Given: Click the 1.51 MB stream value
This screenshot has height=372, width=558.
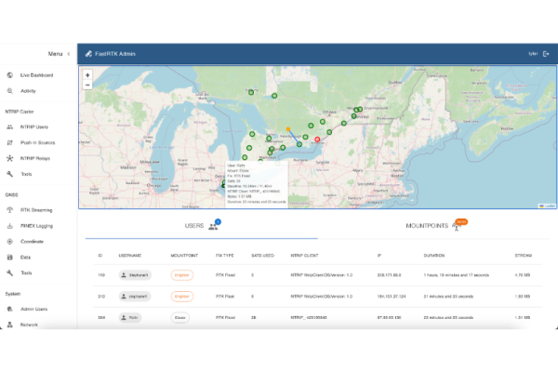Looking at the screenshot, I should (x=523, y=317).
